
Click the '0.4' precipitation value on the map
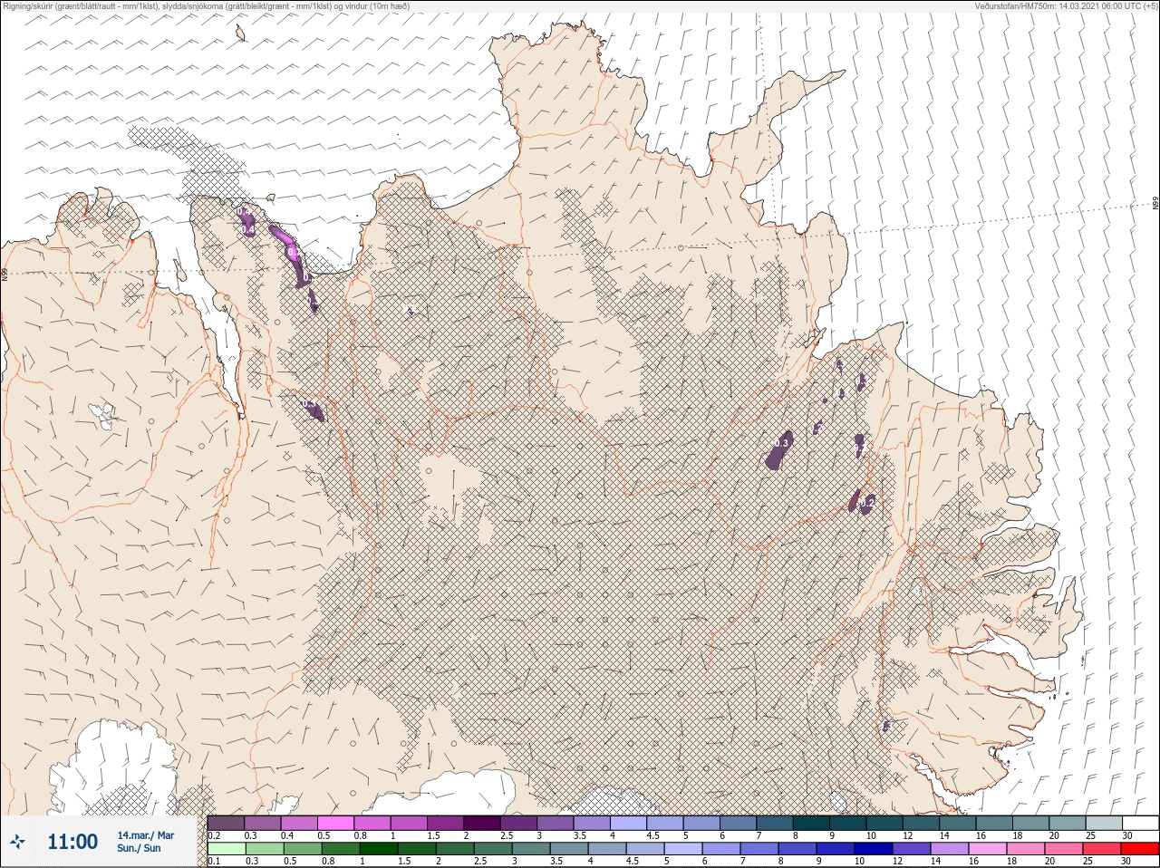pos(247,231)
